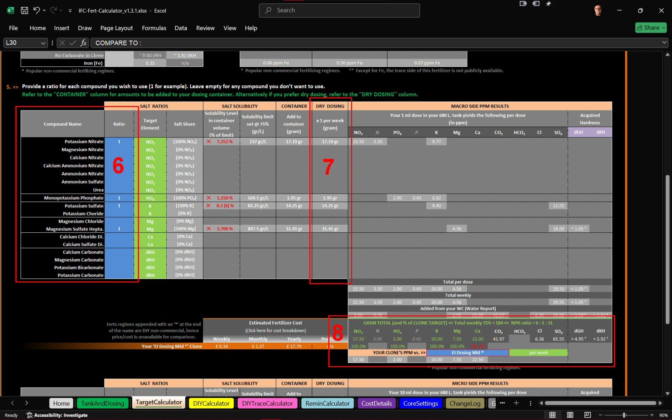672x420 pixels.
Task: Open the Page Layout ribbon tab
Action: 116,28
